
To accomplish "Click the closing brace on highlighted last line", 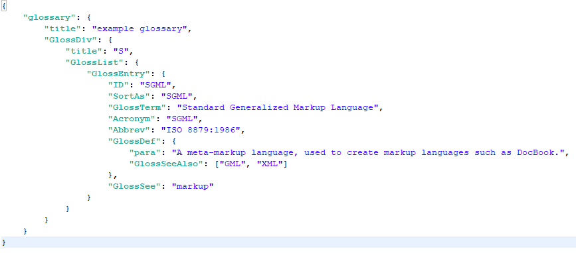I will (x=4, y=243).
